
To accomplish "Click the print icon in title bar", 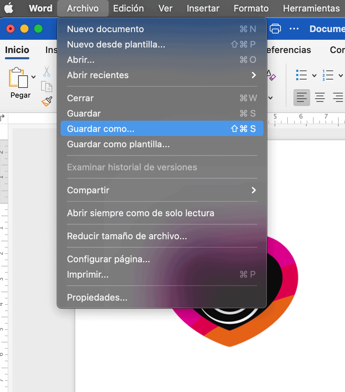I will click(275, 29).
